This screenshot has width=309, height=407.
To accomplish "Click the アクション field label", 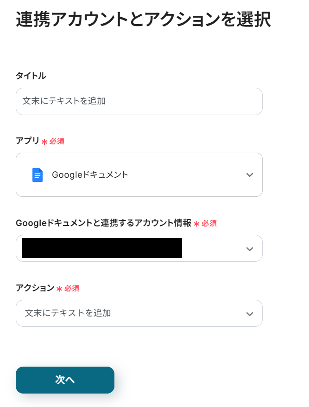I will tap(35, 288).
